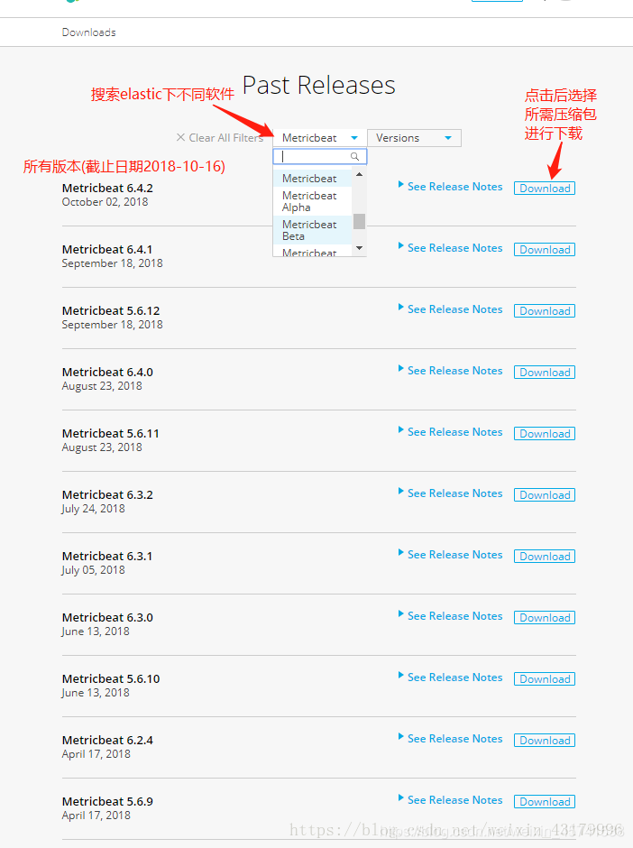Viewport: 633px width, 848px height.
Task: Click the Metricbeat 6.4.0 title text
Action: (107, 372)
